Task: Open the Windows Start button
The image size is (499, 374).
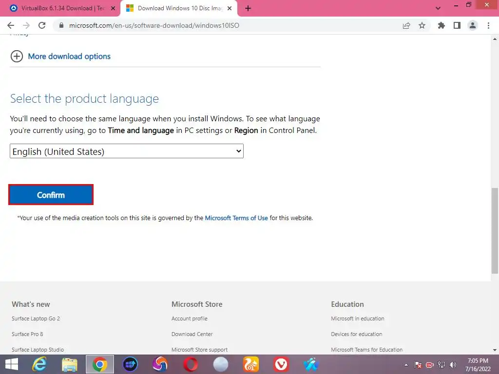Action: pyautogui.click(x=12, y=364)
